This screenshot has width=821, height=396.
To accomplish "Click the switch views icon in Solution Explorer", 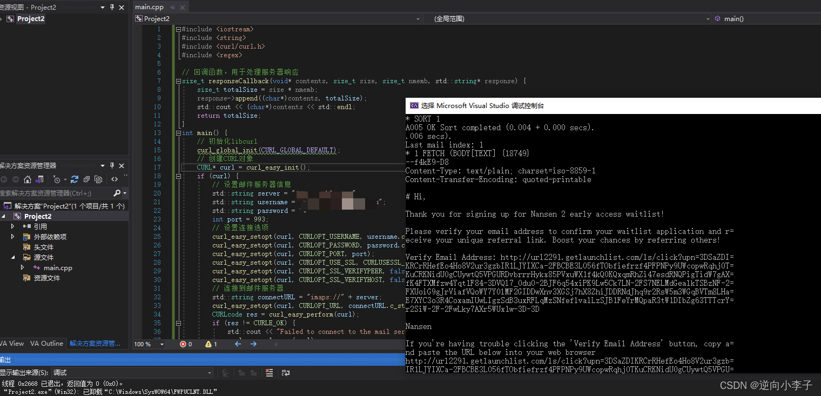I will tap(39, 179).
